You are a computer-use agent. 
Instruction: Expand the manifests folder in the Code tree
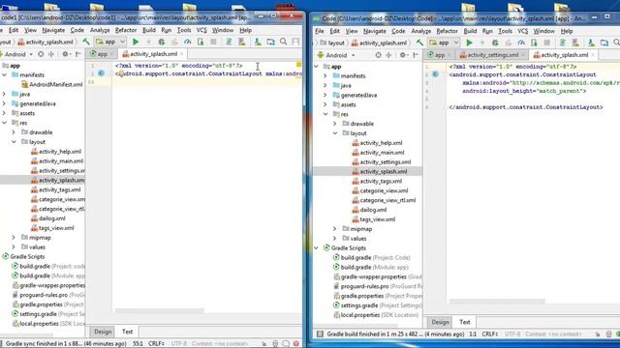(x=325, y=75)
